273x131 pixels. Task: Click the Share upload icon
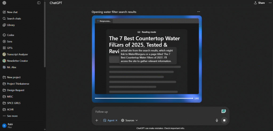(255, 3)
